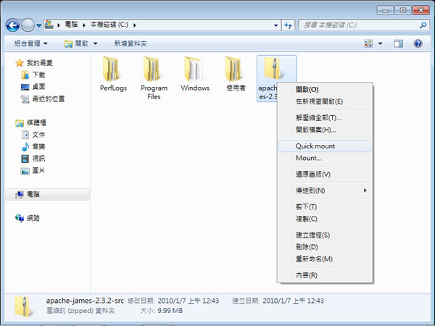Select the Windows folder icon
Viewport: 435px width, 326px height.
195,69
